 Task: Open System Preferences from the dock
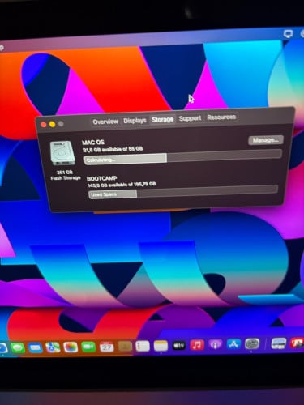[x=252, y=344]
